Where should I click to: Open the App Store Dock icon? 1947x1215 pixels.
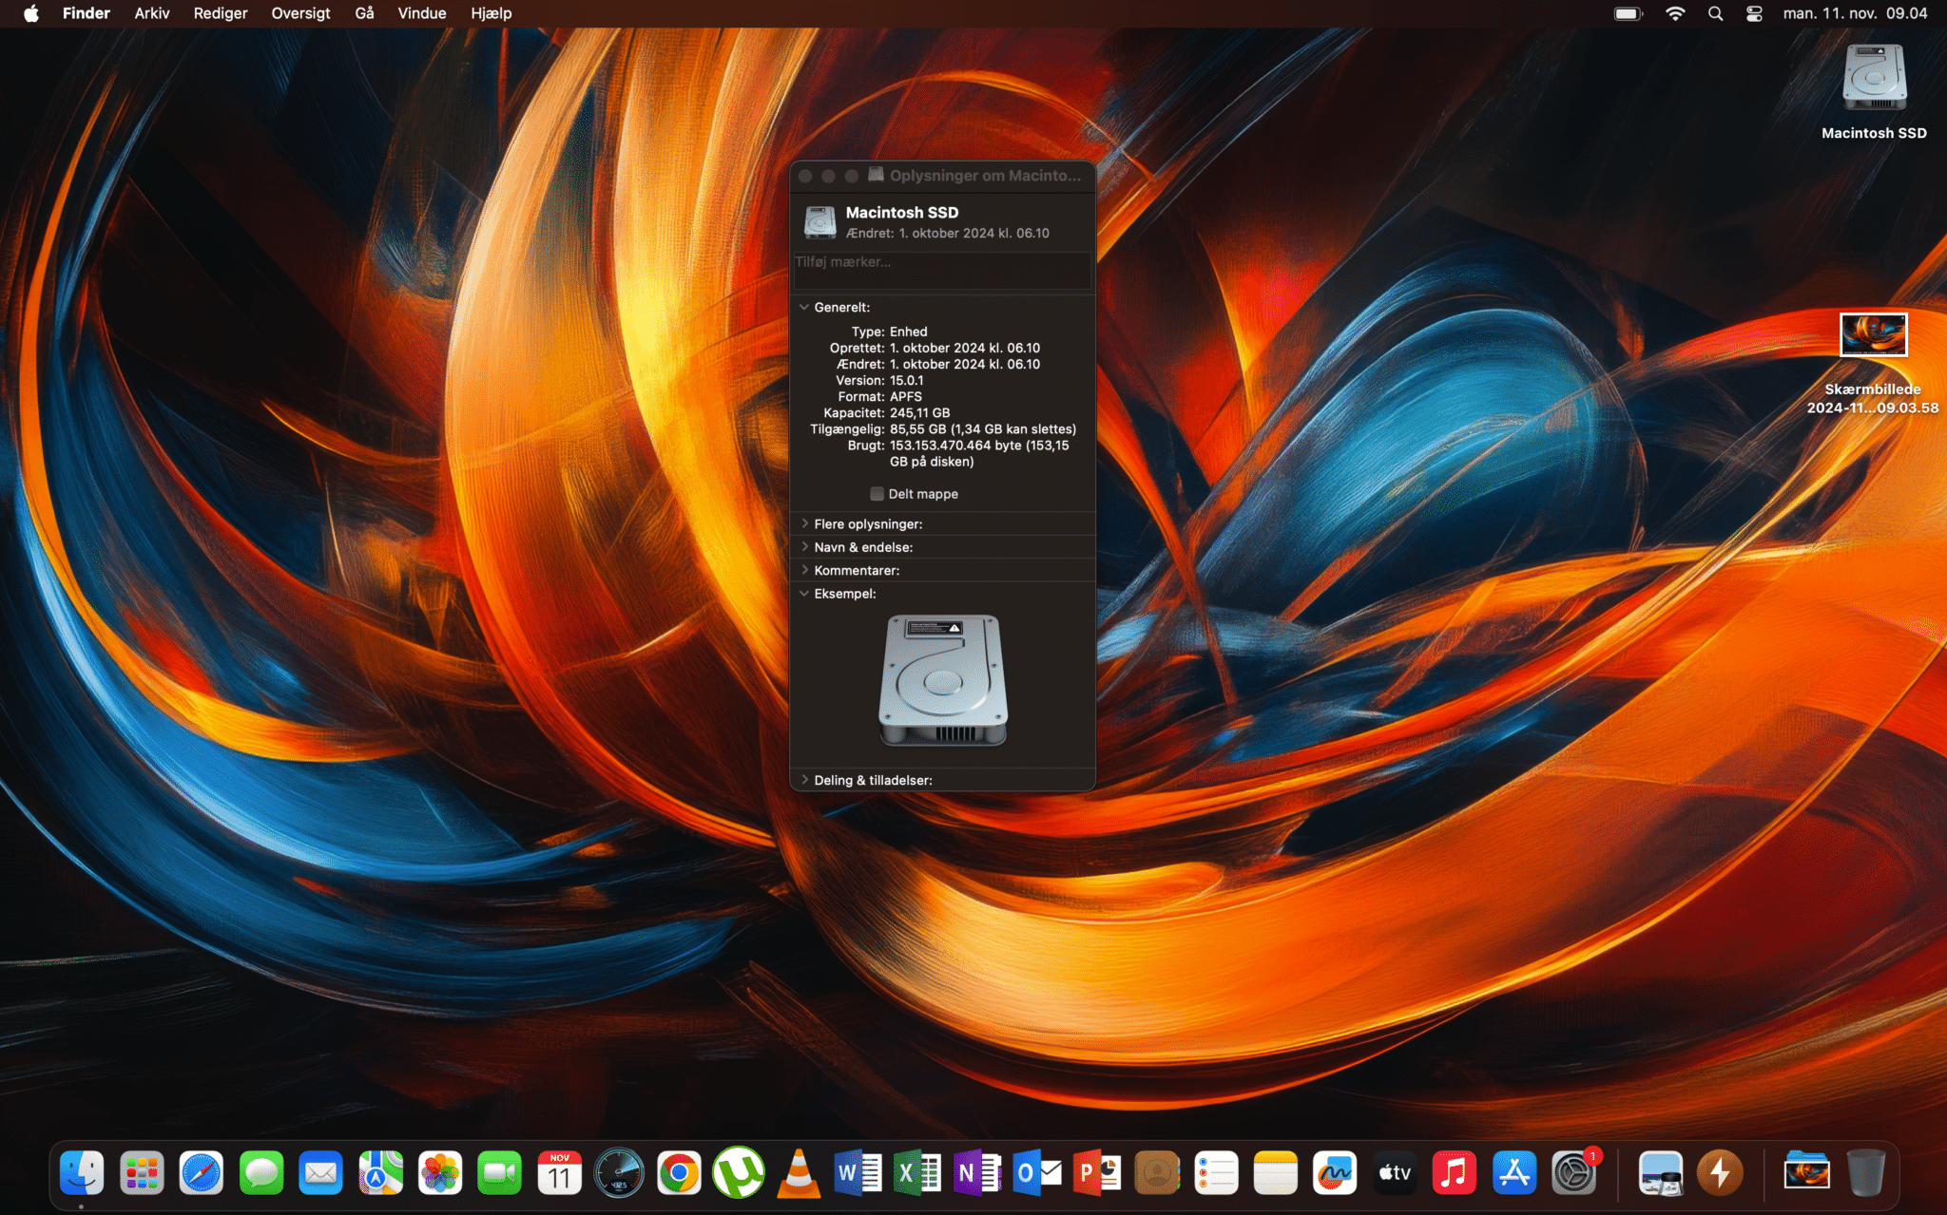coord(1513,1173)
